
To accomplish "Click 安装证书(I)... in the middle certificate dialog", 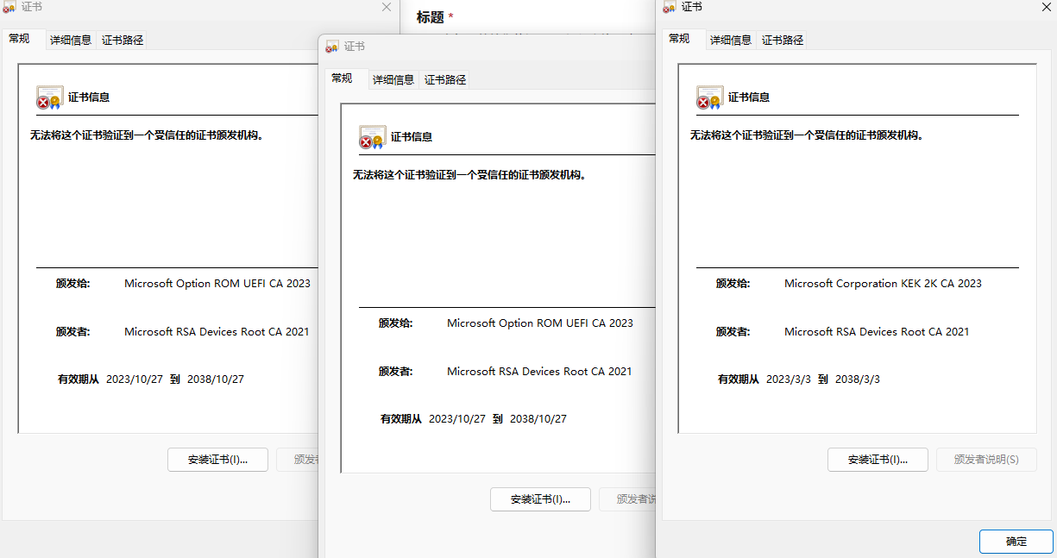I will pyautogui.click(x=540, y=499).
